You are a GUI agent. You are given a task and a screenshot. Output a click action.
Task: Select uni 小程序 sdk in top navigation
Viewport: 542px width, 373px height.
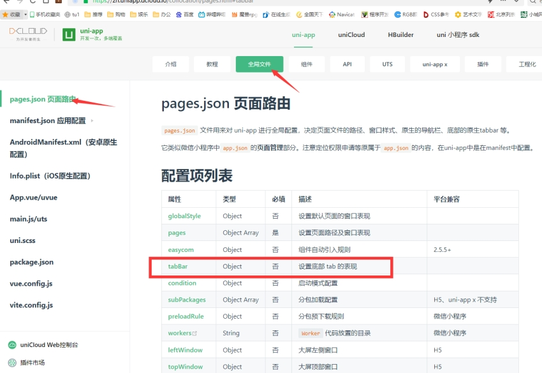[x=458, y=35]
